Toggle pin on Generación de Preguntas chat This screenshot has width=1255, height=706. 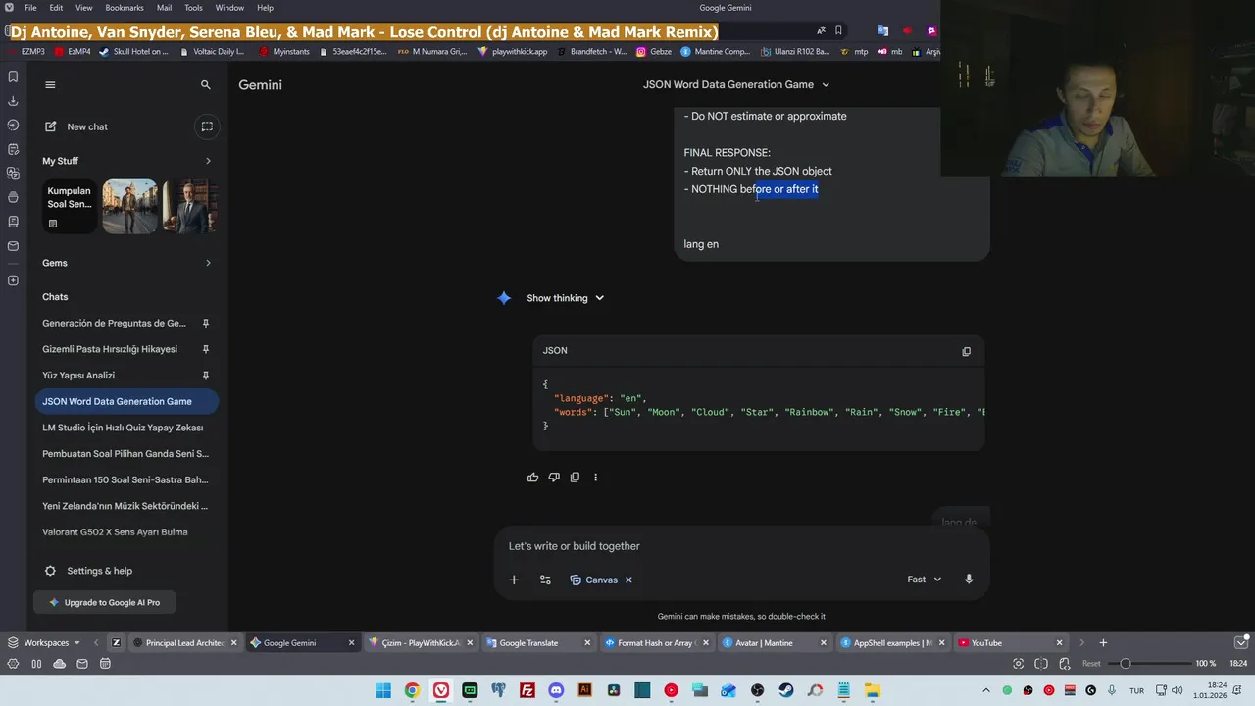click(206, 323)
